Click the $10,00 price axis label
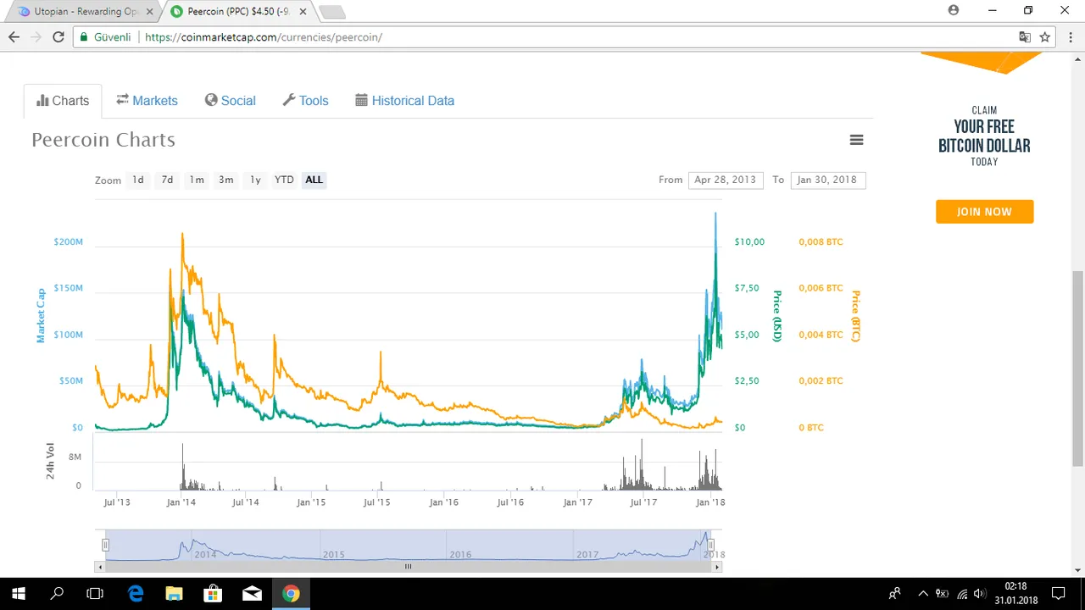Viewport: 1085px width, 610px height. [749, 242]
